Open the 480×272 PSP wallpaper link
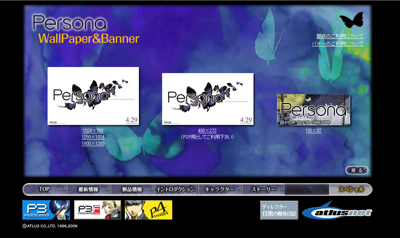 click(x=207, y=131)
